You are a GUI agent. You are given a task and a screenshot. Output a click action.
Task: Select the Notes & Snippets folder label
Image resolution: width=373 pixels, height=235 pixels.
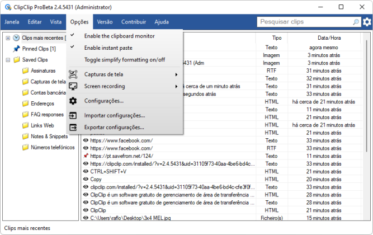(49, 137)
